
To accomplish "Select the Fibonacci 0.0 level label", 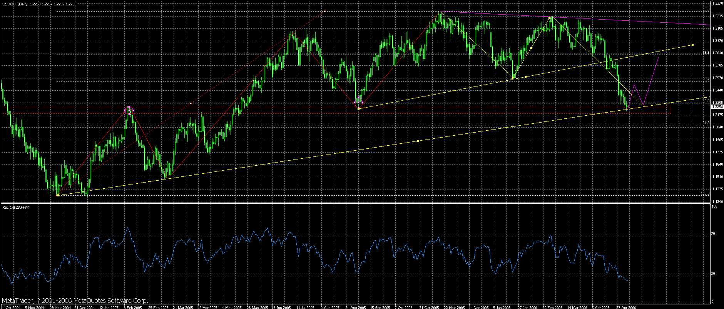I will [707, 9].
